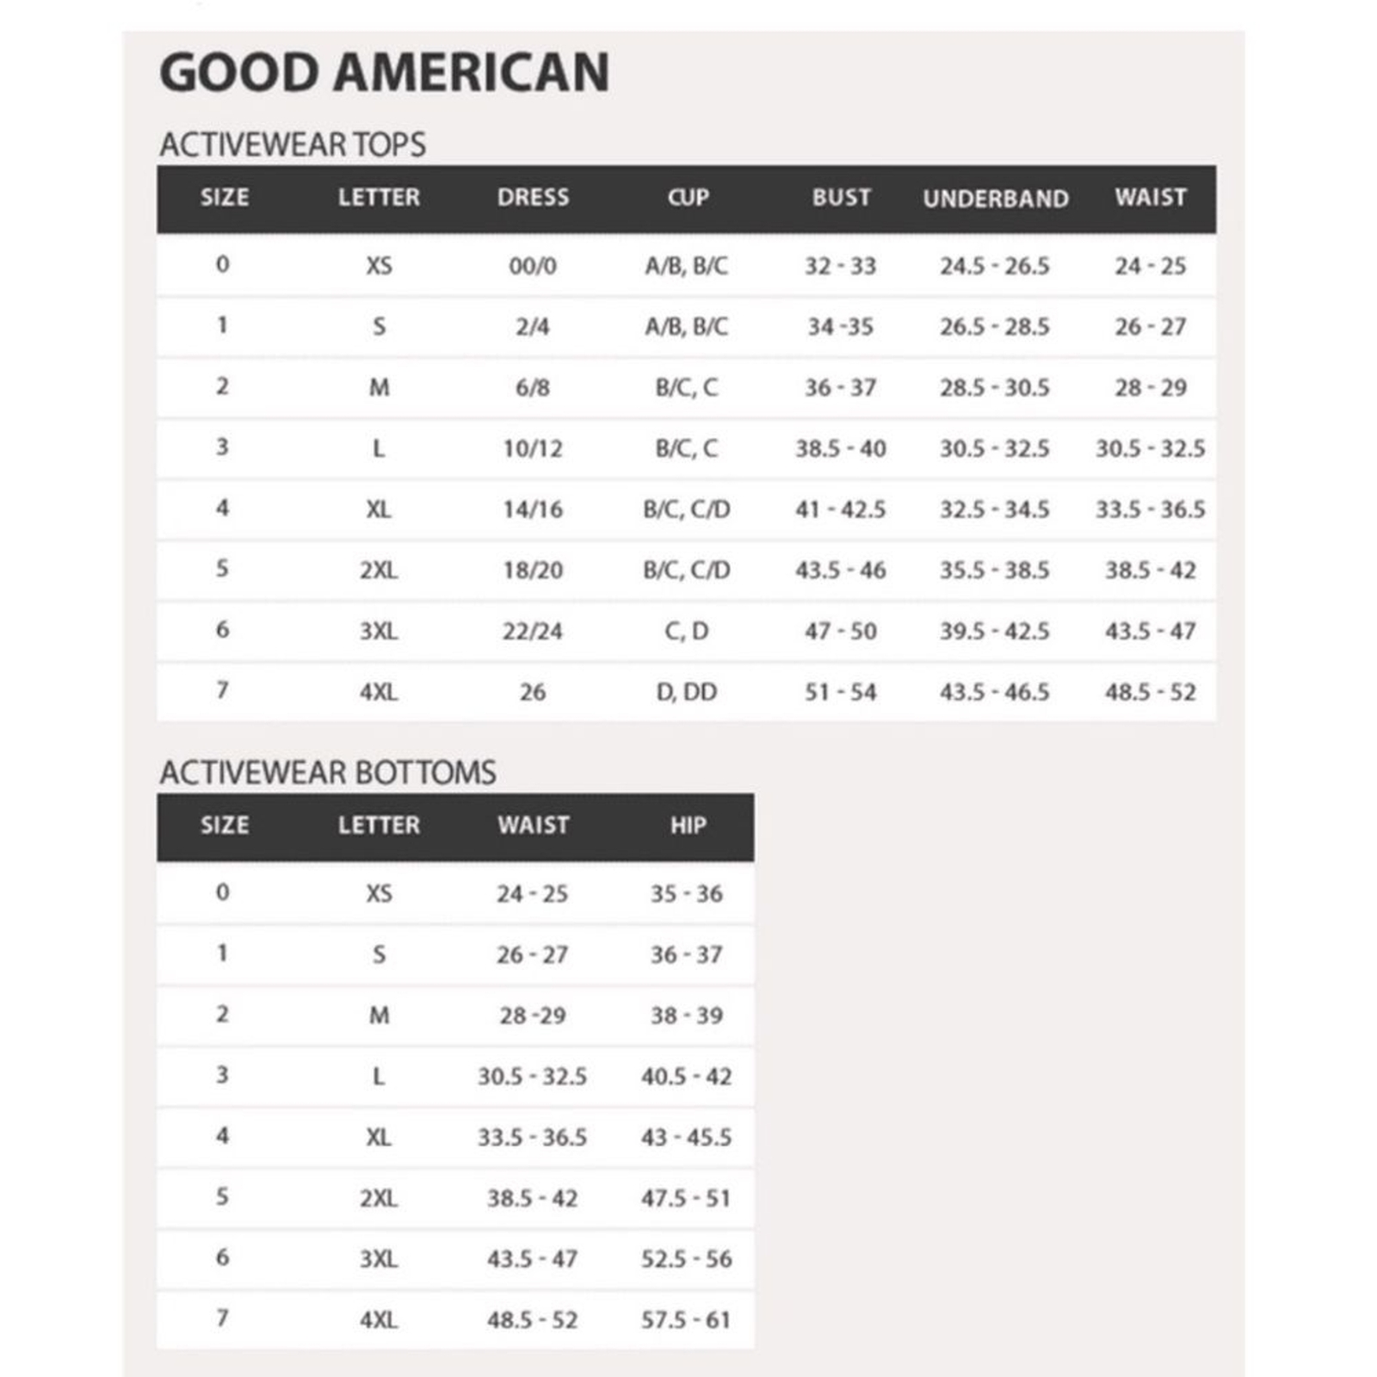This screenshot has width=1377, height=1377.
Task: Click hip value 40.5 - 42
Action: point(687,1076)
